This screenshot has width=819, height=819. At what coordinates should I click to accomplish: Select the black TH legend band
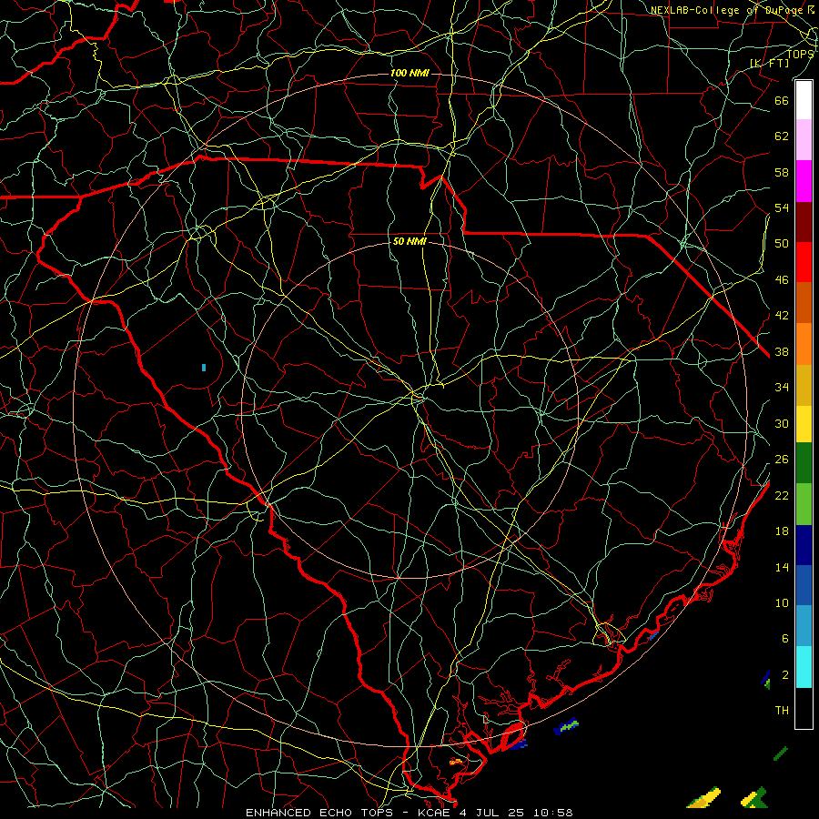click(x=804, y=708)
